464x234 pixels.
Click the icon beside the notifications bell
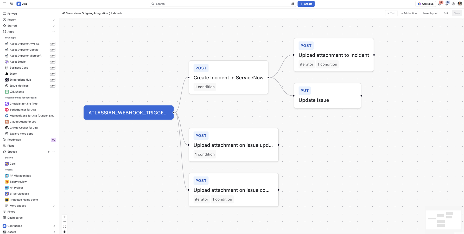pos(446,4)
